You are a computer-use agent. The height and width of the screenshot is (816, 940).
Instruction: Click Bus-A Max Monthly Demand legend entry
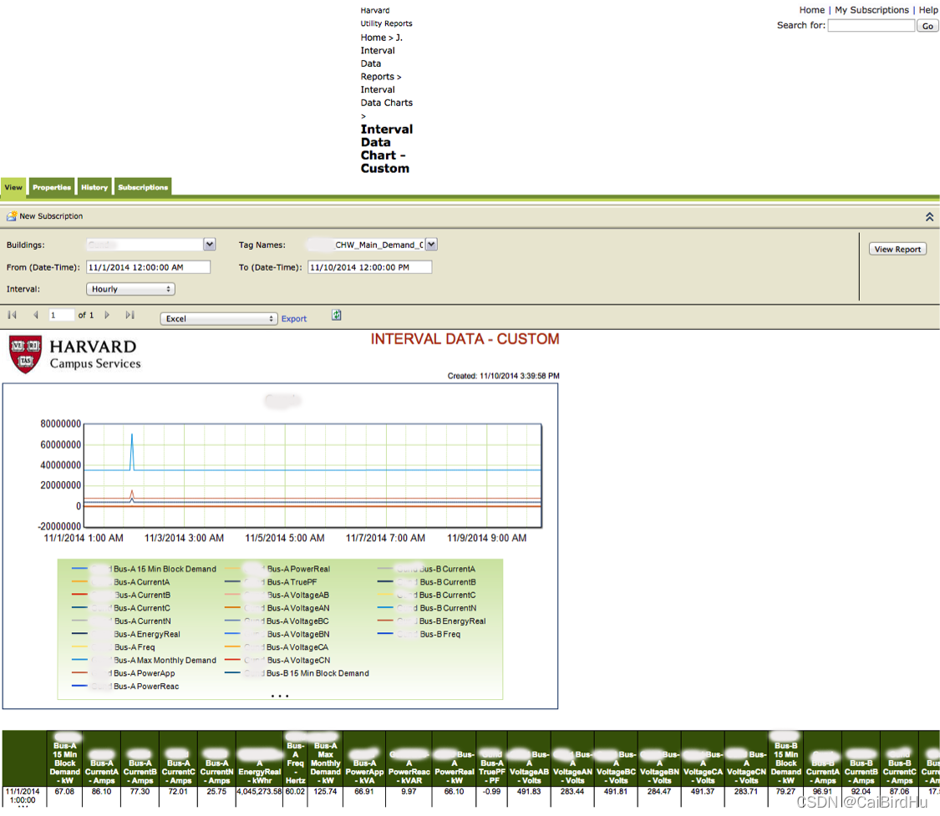click(x=144, y=660)
